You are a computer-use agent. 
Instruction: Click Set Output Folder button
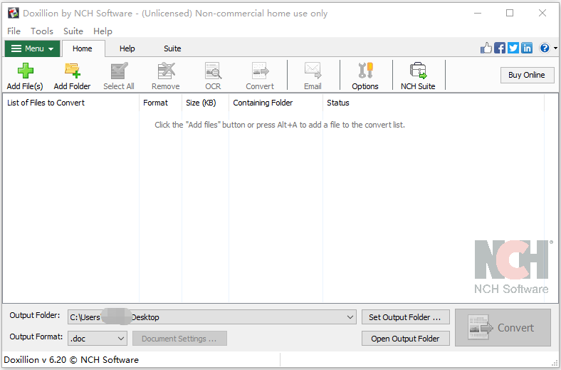click(x=405, y=317)
